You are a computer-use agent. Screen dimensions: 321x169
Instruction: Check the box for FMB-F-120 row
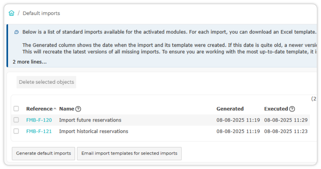(x=16, y=120)
